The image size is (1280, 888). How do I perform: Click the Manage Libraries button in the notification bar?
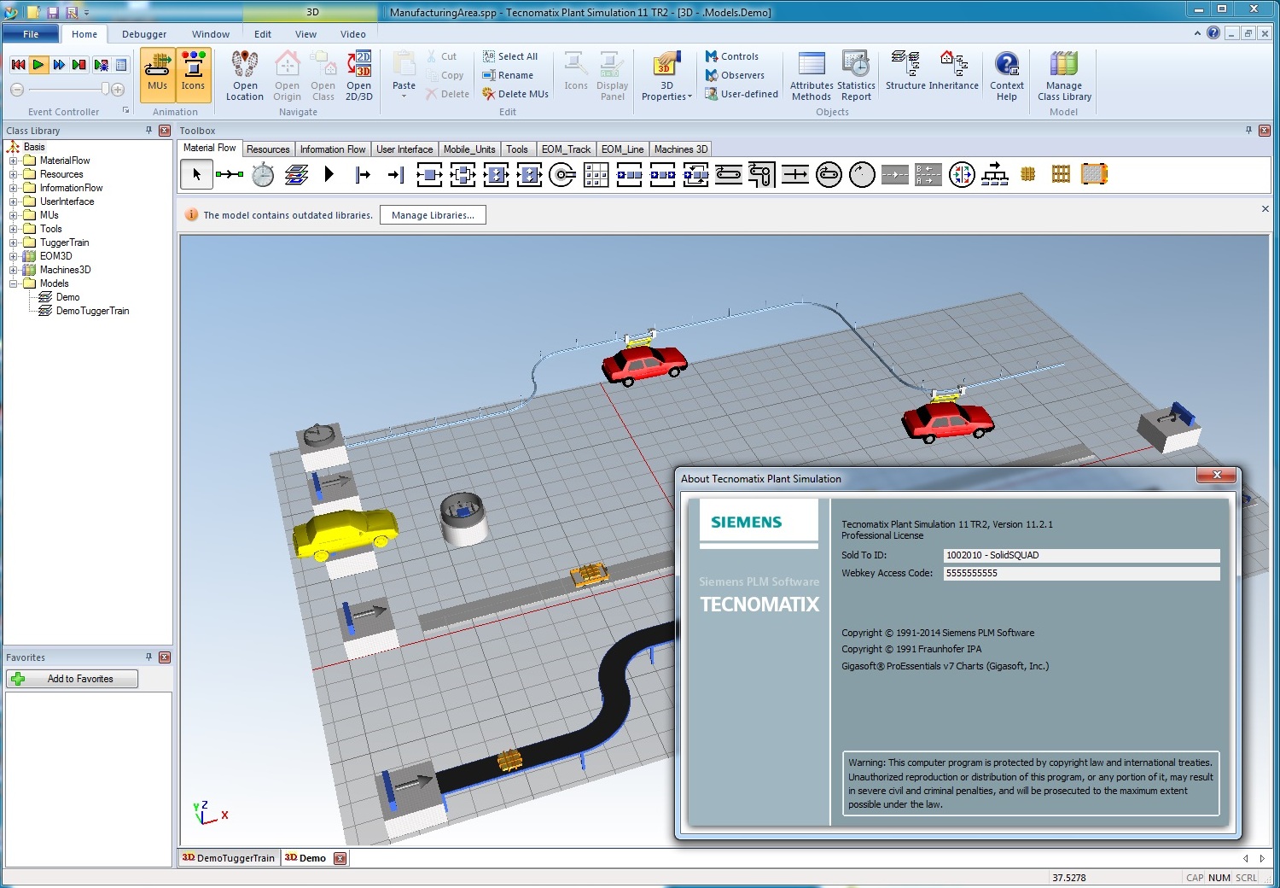433,214
